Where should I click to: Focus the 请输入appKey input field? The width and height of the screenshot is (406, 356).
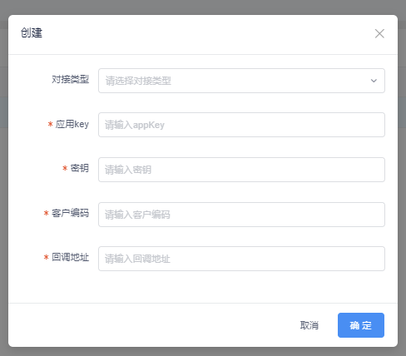(x=241, y=125)
